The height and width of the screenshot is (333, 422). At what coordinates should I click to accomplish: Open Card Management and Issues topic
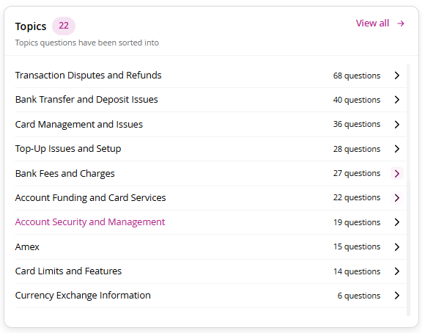click(x=79, y=124)
